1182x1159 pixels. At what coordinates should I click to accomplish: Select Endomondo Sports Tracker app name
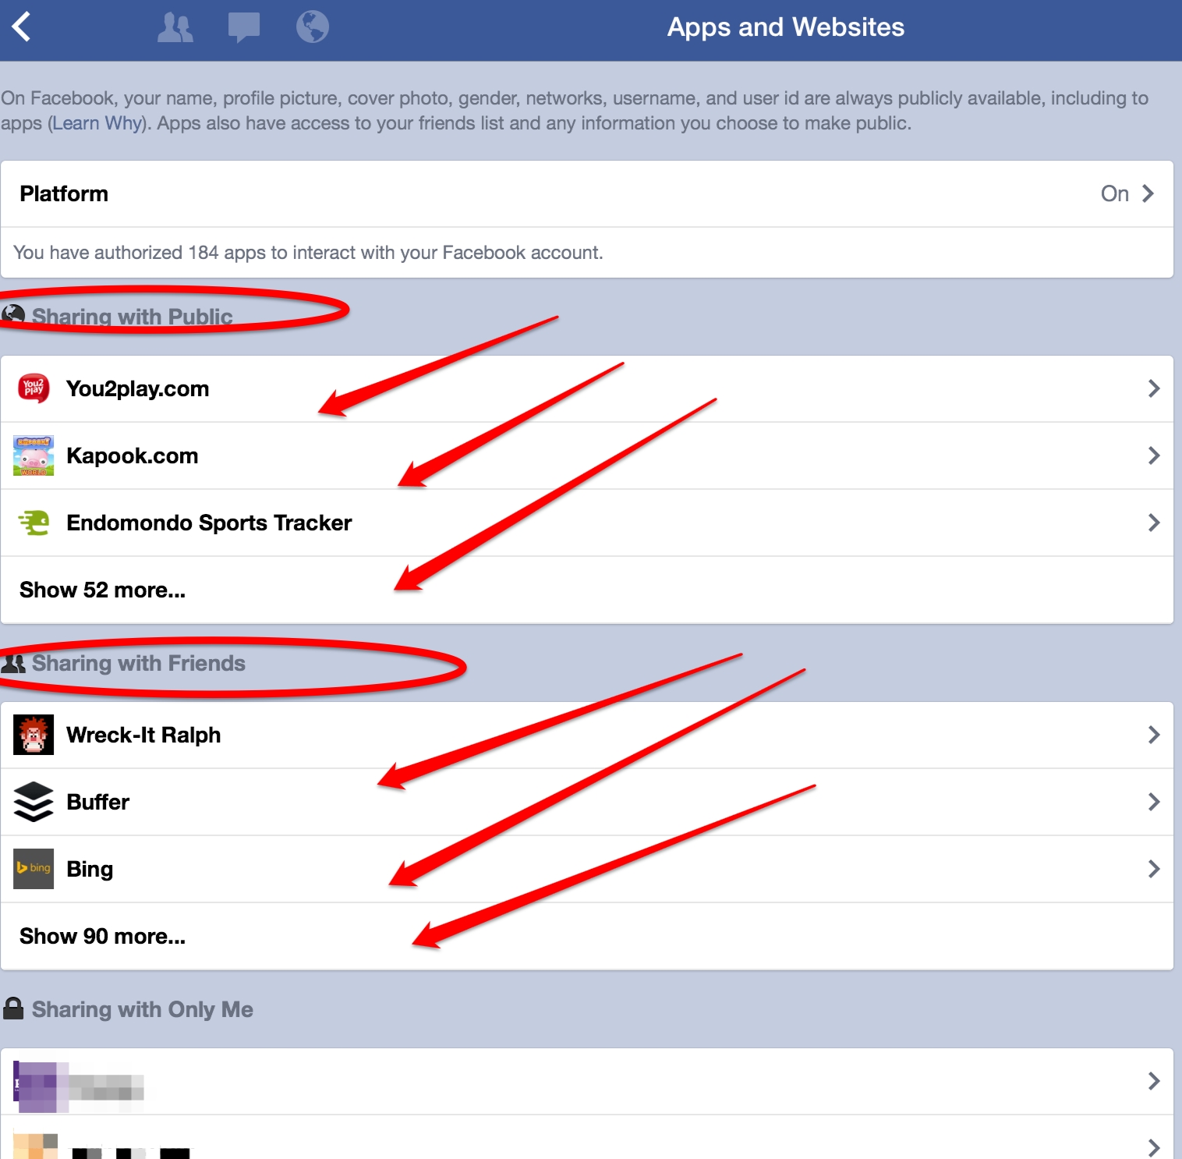point(209,523)
